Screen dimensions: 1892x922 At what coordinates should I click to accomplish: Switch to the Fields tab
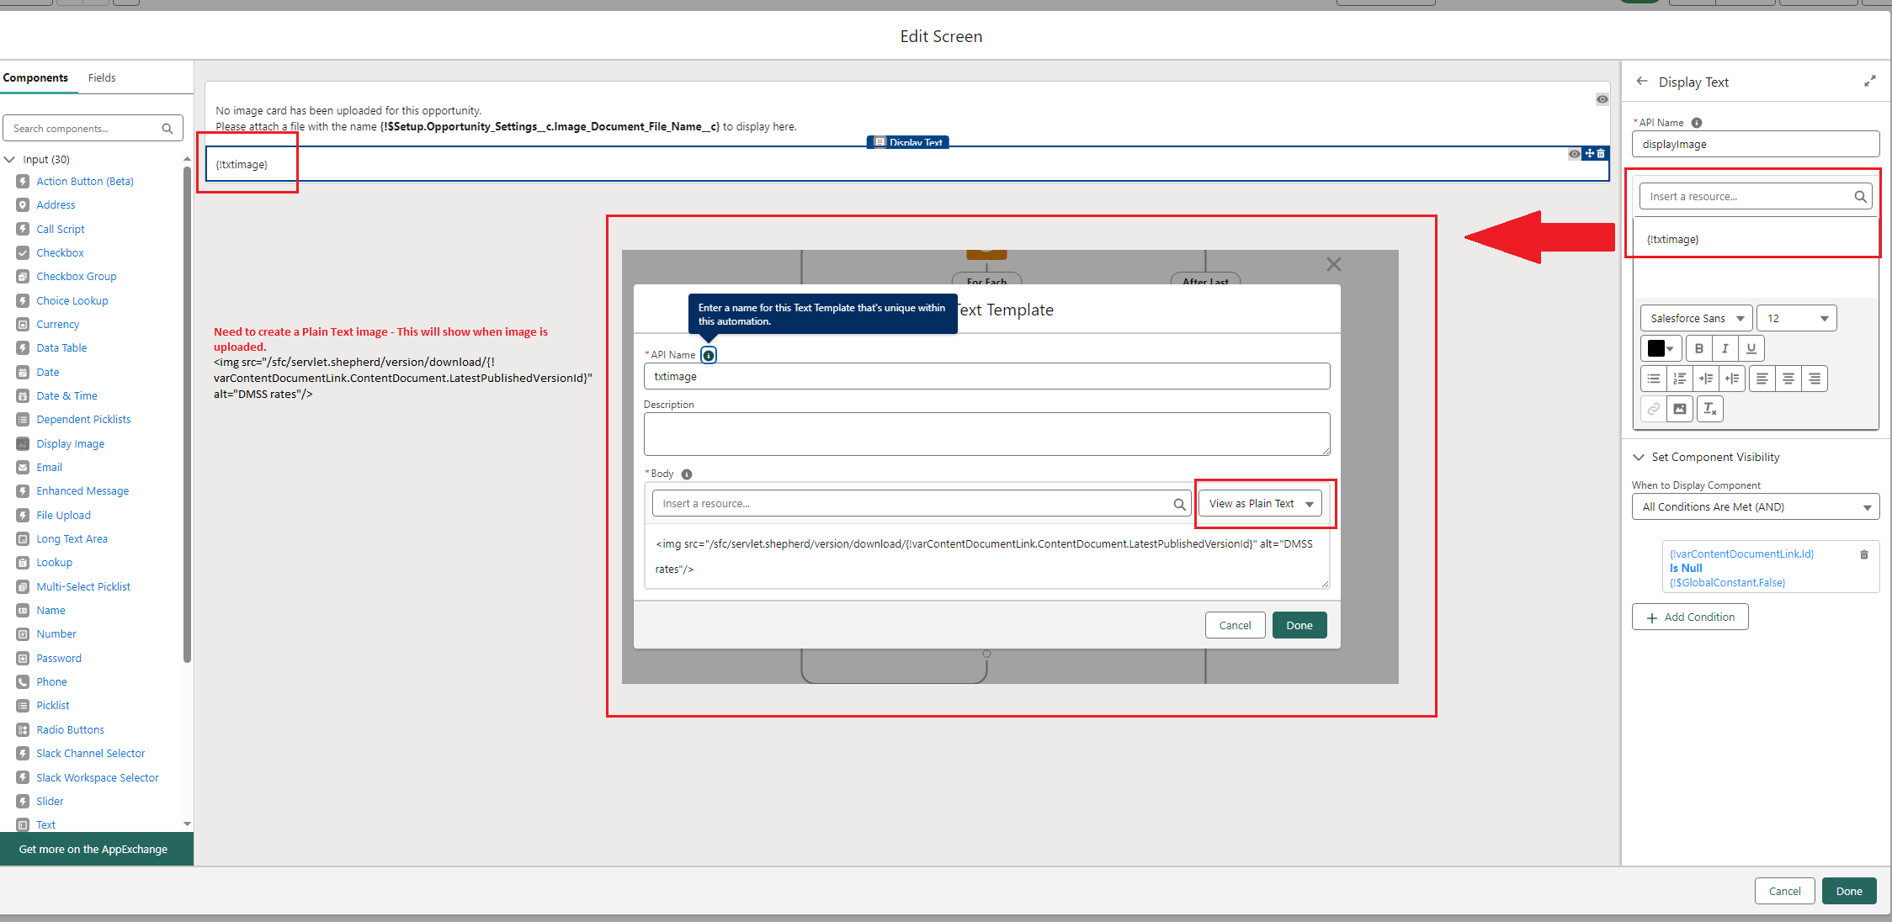[102, 77]
